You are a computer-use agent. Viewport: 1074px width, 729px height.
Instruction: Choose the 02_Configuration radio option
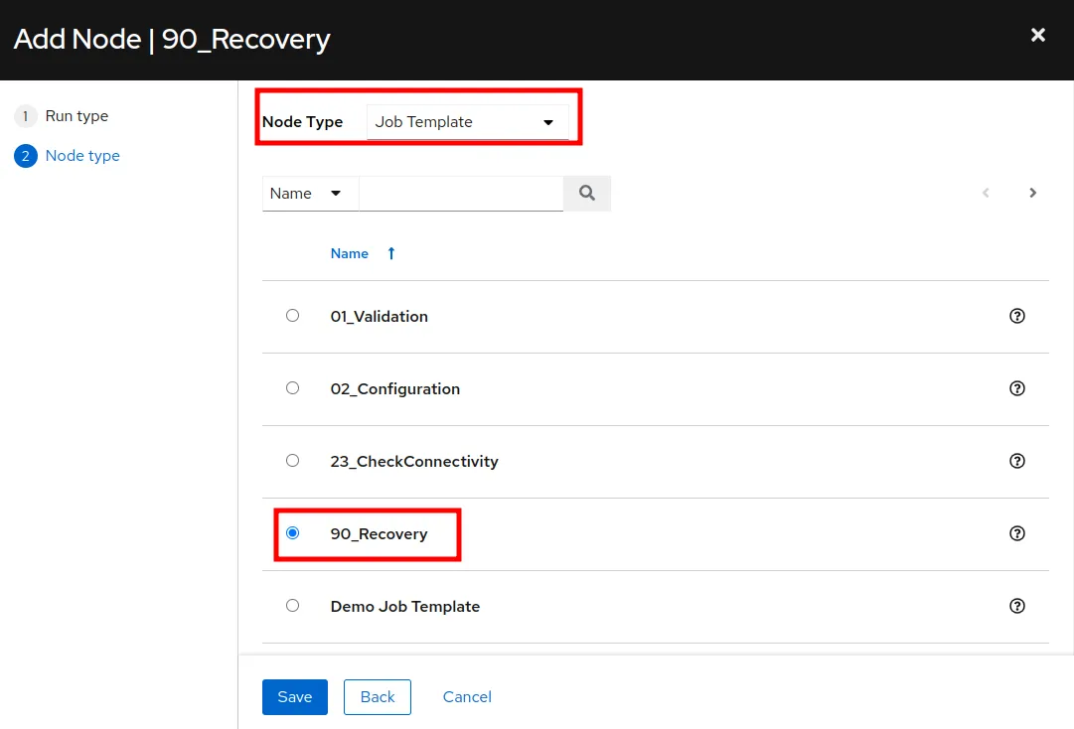(x=292, y=388)
